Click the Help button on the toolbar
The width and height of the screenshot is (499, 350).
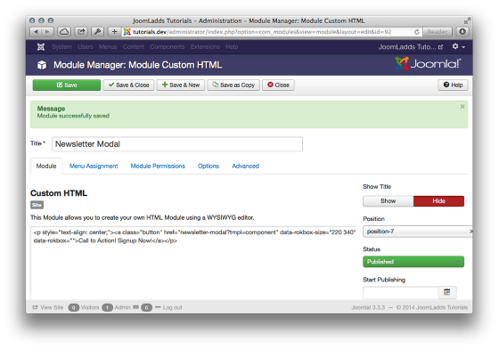coord(453,85)
